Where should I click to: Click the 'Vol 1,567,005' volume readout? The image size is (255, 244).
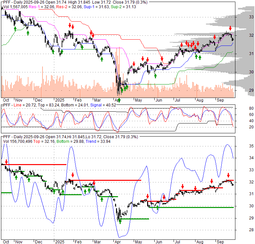[x=15, y=7]
